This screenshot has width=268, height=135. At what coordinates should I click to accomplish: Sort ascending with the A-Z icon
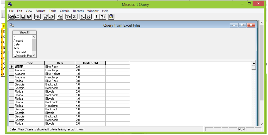(x=83, y=16)
